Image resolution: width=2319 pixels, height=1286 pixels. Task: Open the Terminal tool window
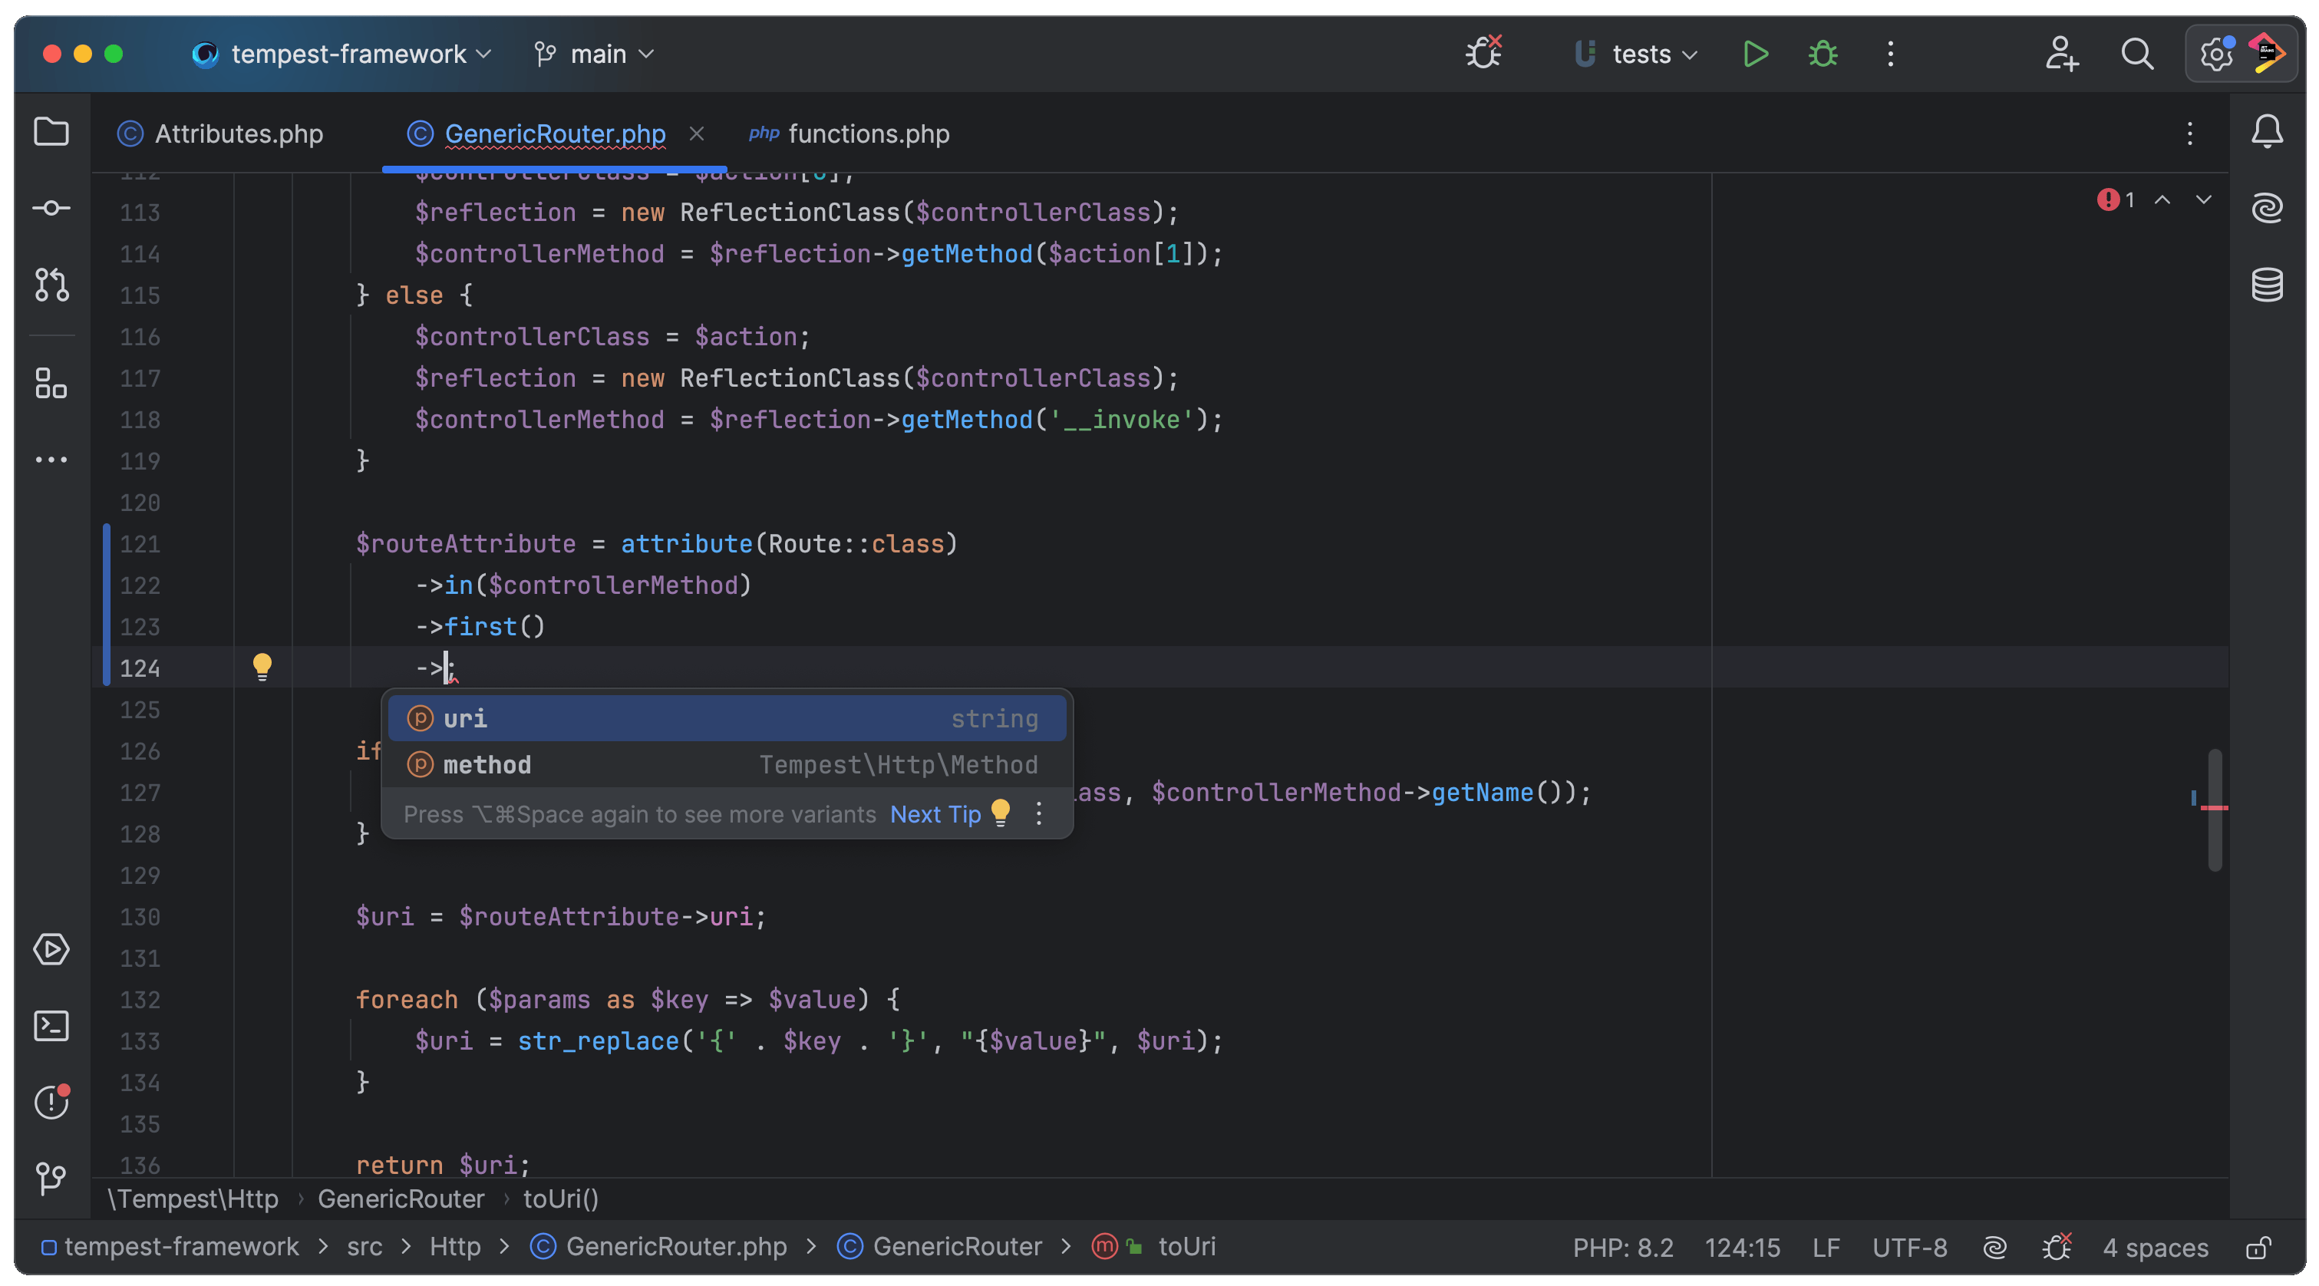51,1026
